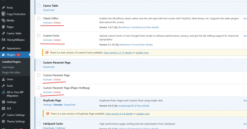Tick the Duplicate Page plugin checkbox

39,100
